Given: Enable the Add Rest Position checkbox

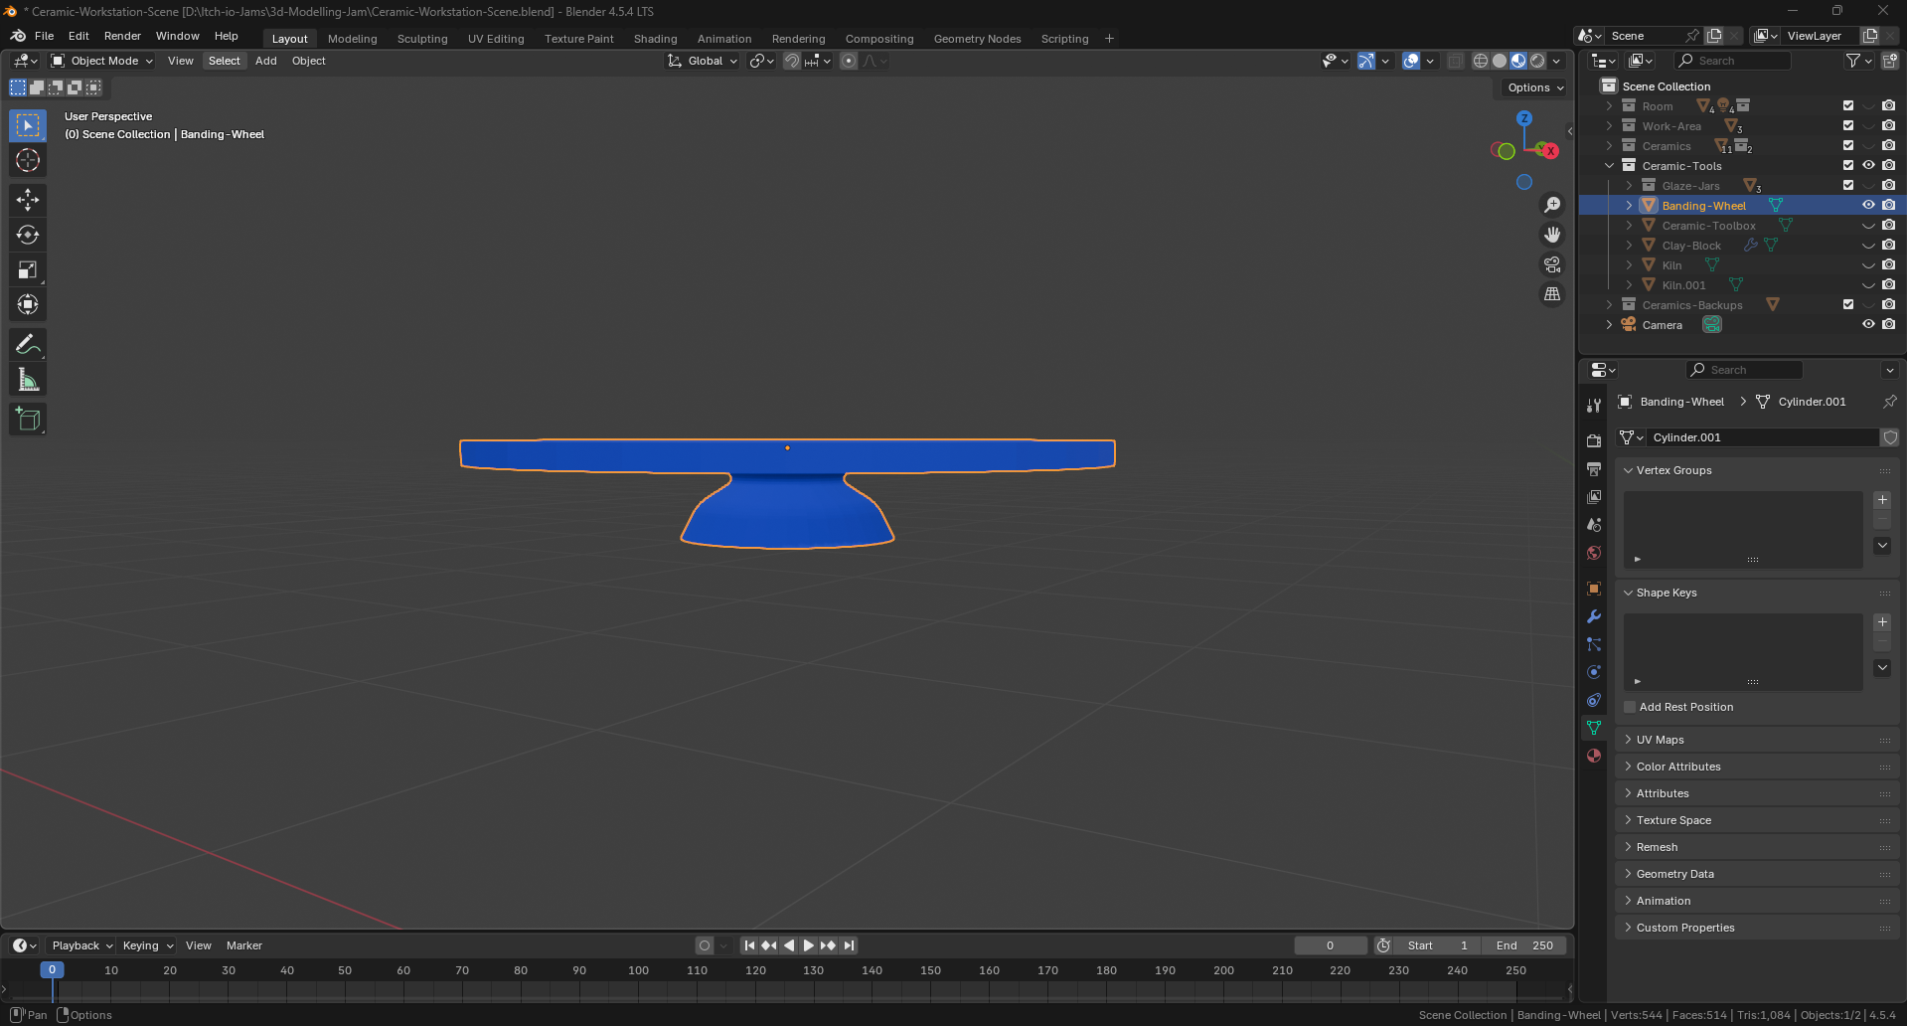Looking at the screenshot, I should tap(1630, 707).
